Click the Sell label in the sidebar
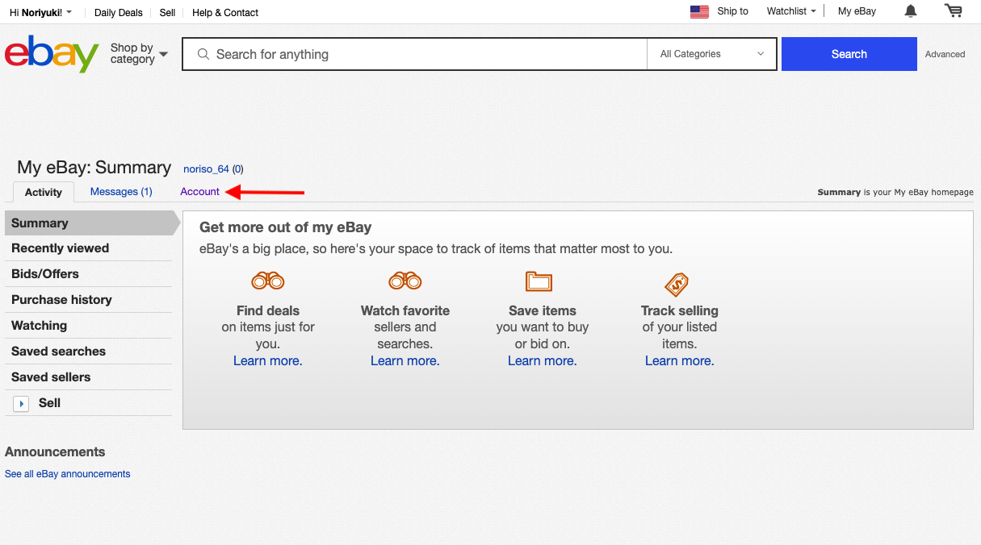This screenshot has height=545, width=981. [x=49, y=403]
